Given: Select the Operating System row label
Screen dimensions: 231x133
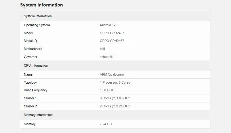Looking at the screenshot, I should (x=37, y=25).
